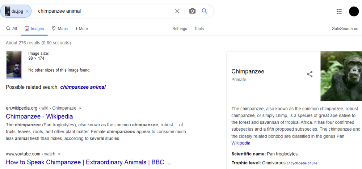Click the blue magnifier search button
This screenshot has height=169, width=362.
point(205,11)
